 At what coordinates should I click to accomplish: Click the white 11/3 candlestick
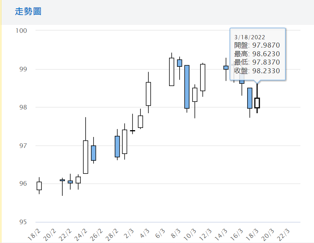click(203, 77)
